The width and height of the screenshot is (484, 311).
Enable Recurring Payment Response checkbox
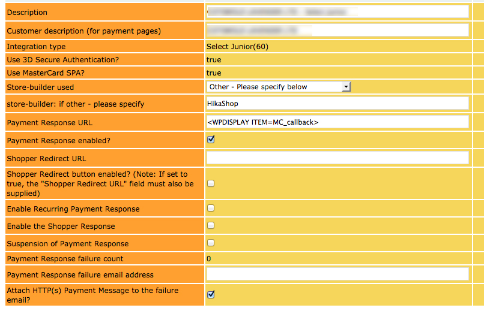click(x=211, y=208)
